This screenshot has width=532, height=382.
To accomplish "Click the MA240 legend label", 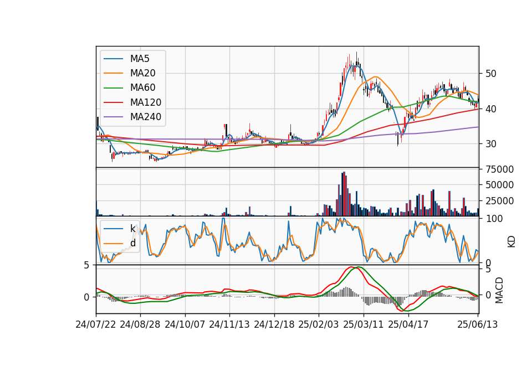I will pyautogui.click(x=146, y=117).
